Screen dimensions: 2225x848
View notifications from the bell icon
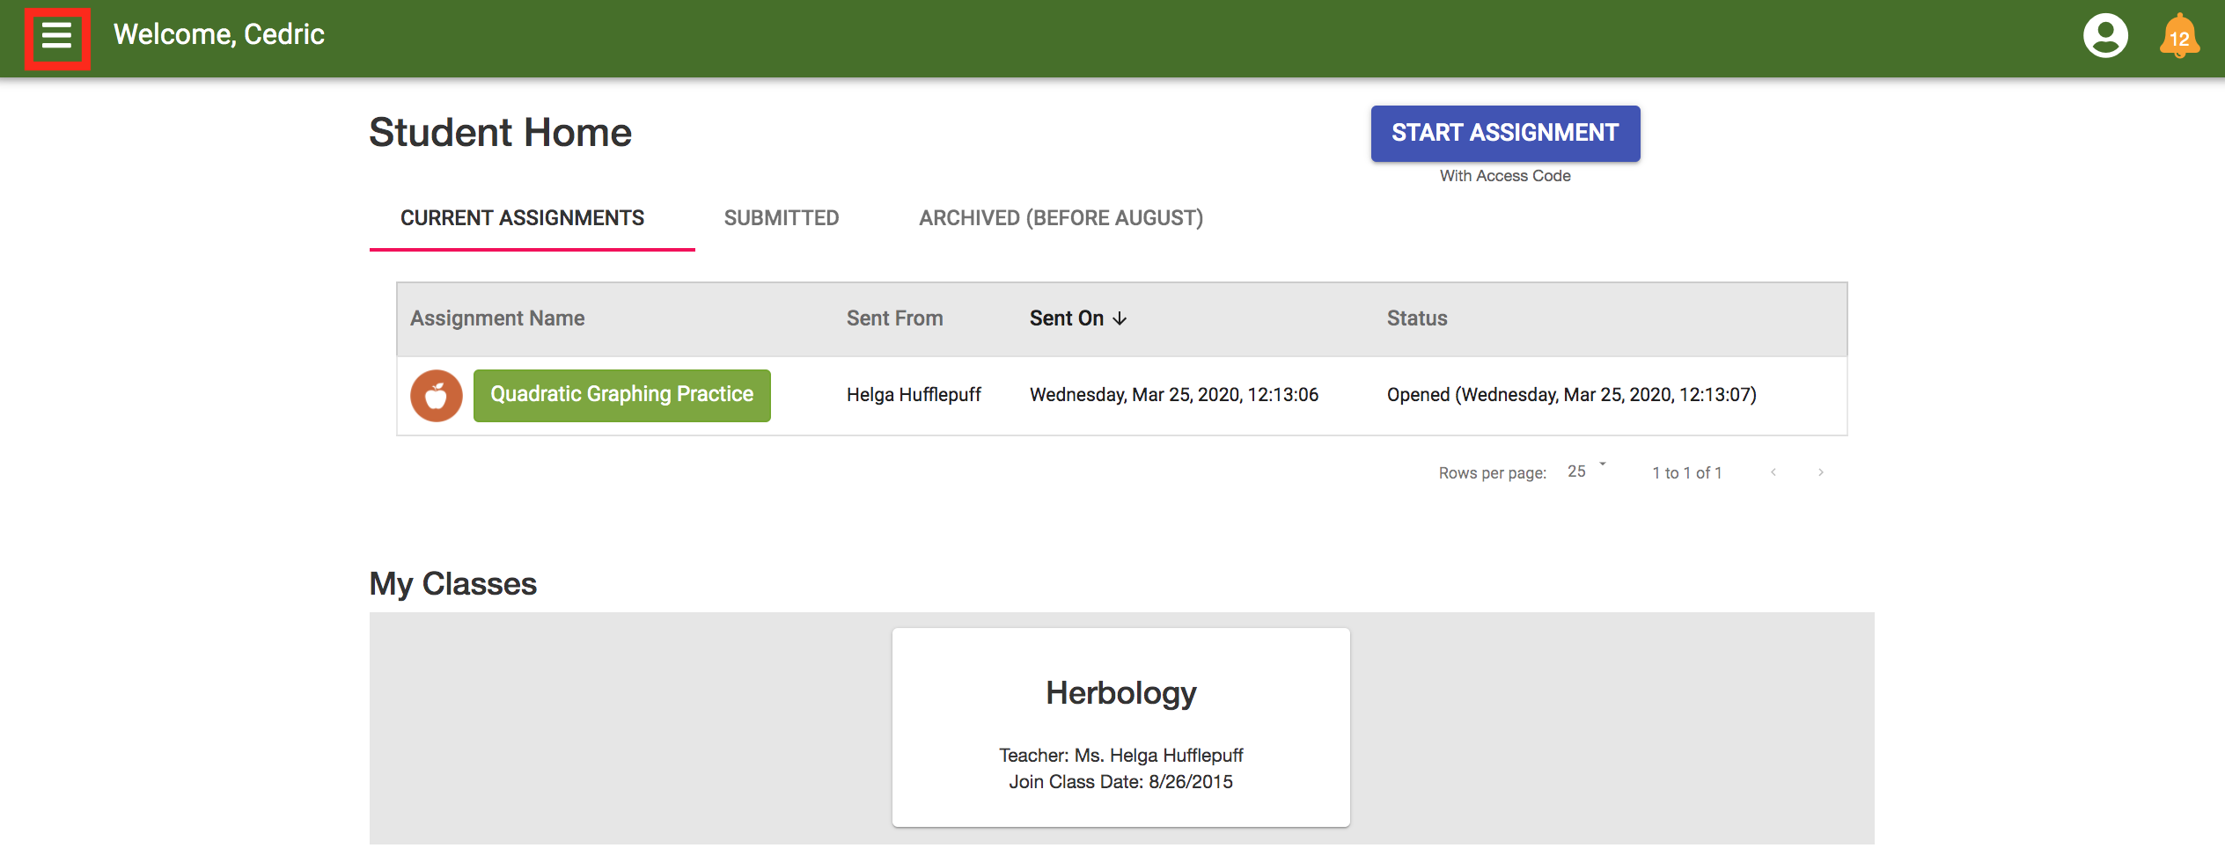(2178, 37)
